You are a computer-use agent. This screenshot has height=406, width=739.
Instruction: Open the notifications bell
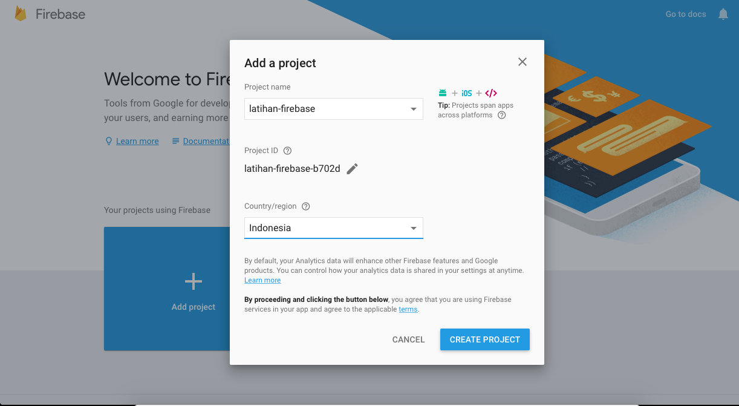click(x=723, y=13)
